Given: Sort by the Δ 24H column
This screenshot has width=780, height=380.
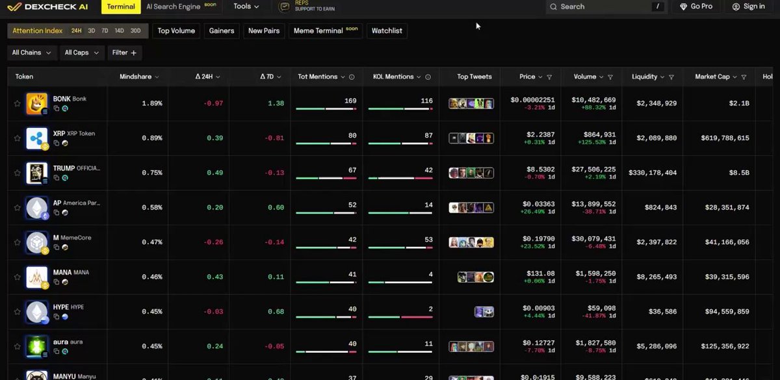Looking at the screenshot, I should point(207,77).
